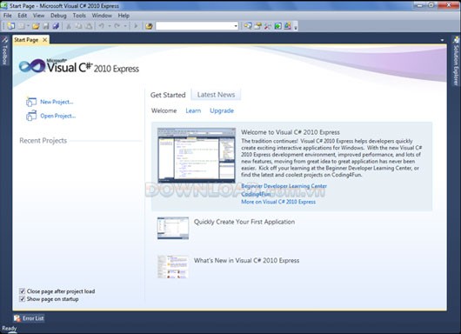Image resolution: width=461 pixels, height=334 pixels.
Task: Click the Undo arrow icon
Action: click(x=102, y=26)
